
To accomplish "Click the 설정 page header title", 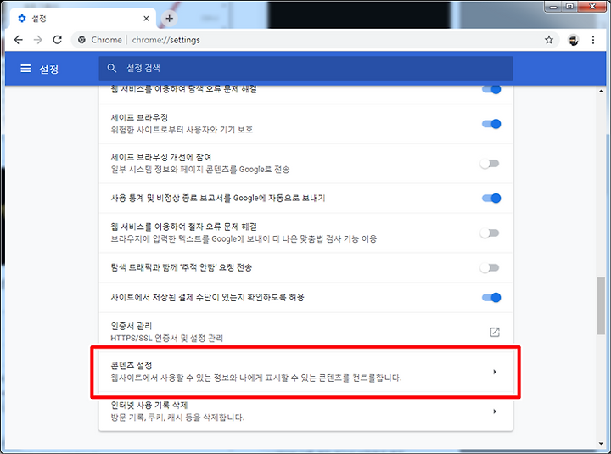I will pyautogui.click(x=49, y=69).
